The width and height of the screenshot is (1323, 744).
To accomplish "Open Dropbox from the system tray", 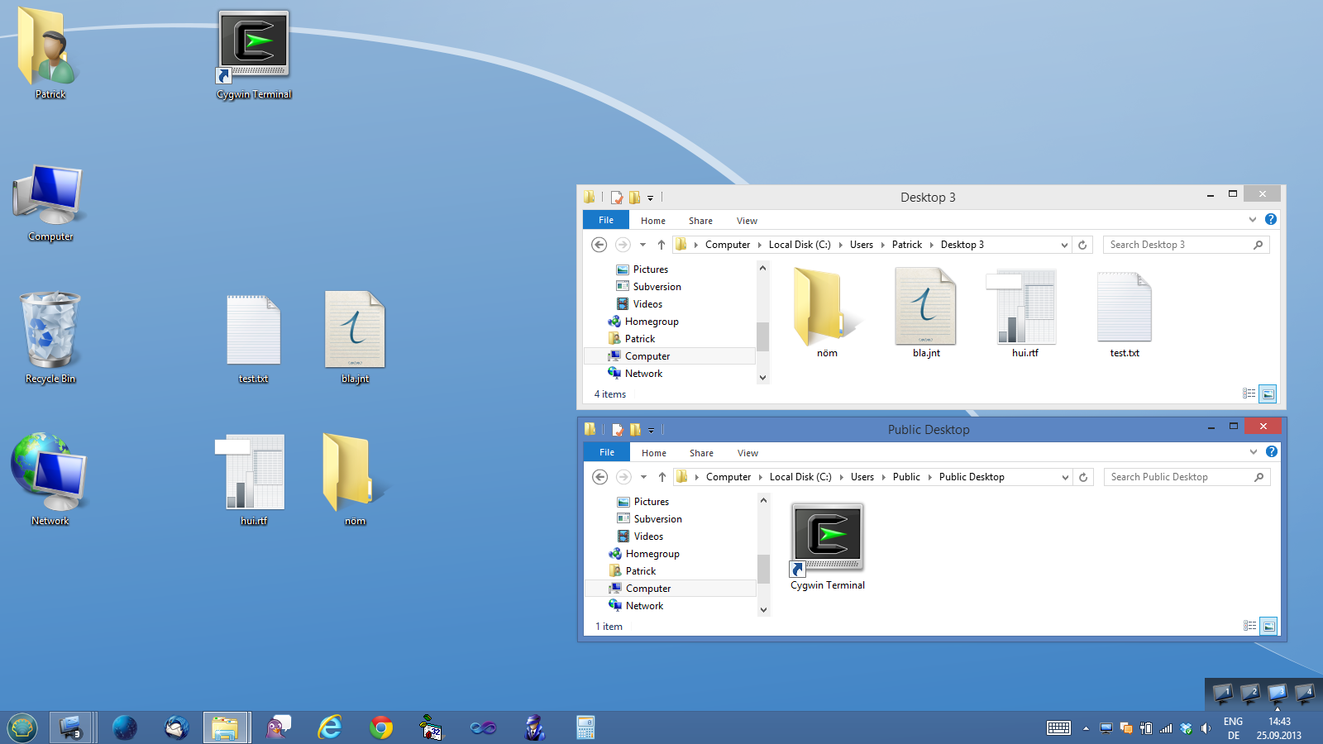I will (1186, 727).
